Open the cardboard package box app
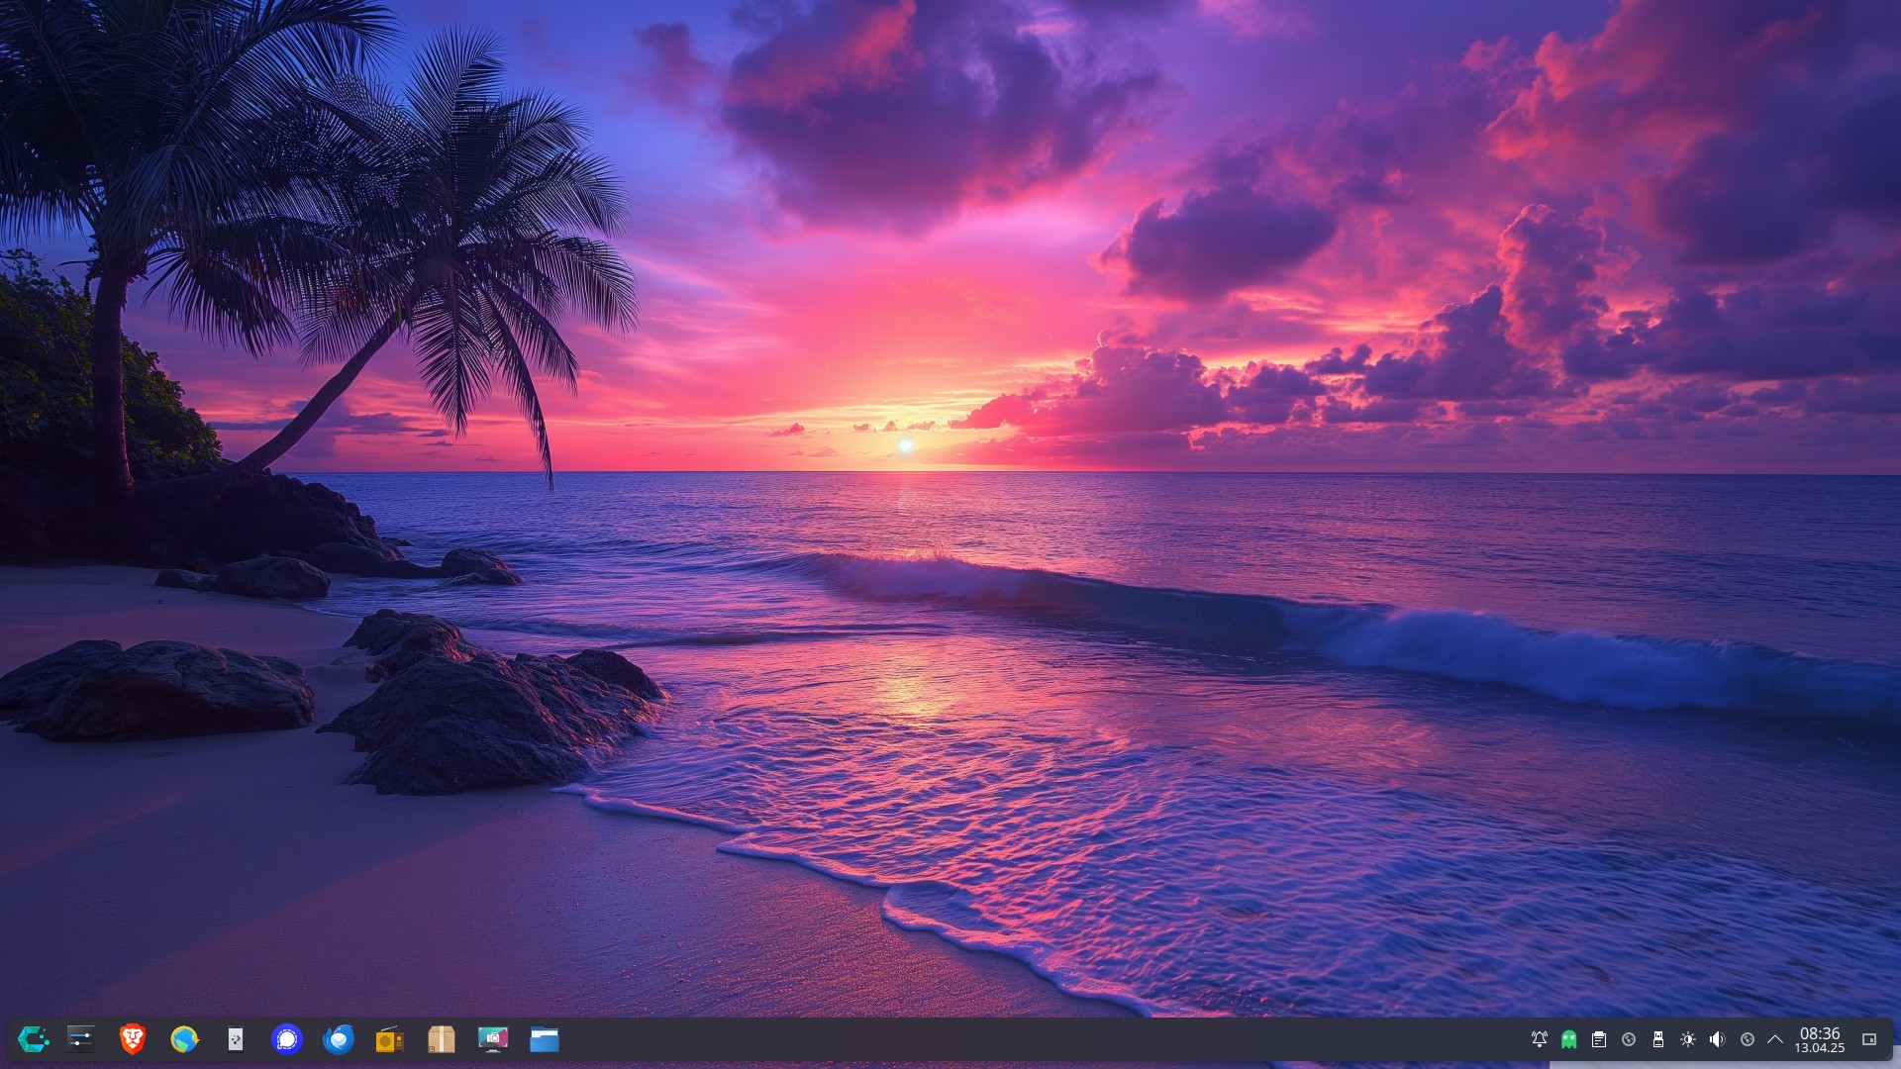This screenshot has height=1069, width=1901. [x=442, y=1039]
